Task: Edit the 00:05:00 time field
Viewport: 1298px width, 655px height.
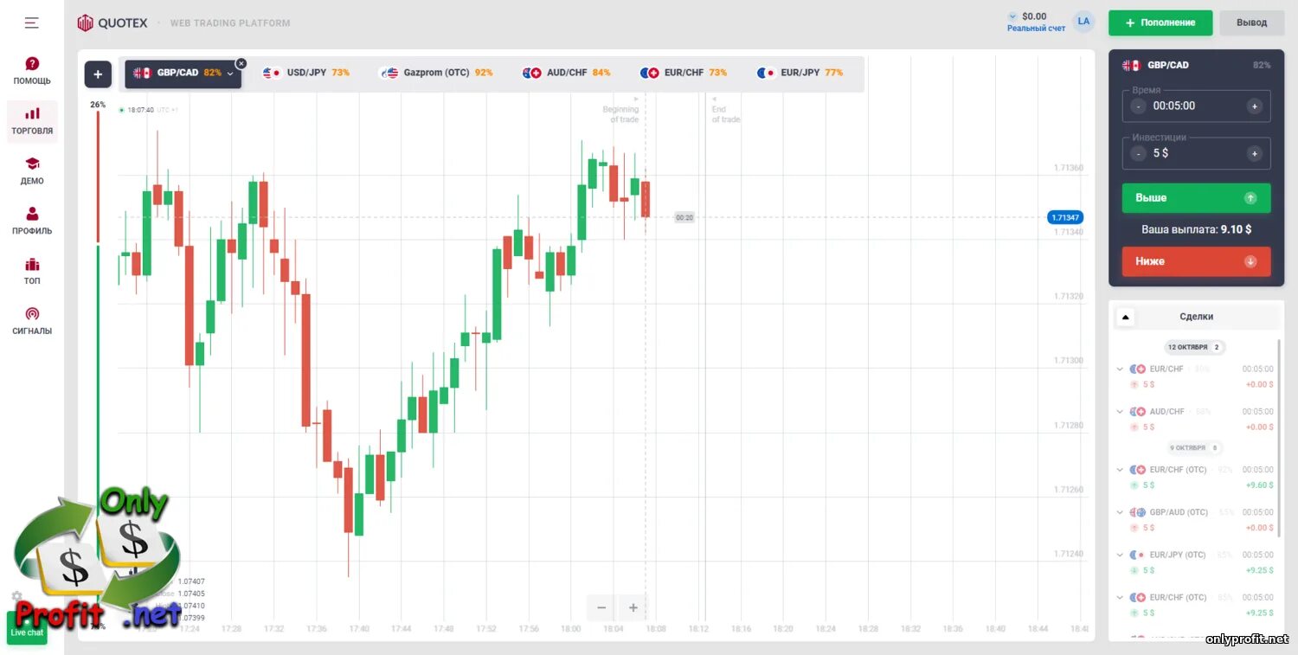Action: (1196, 106)
